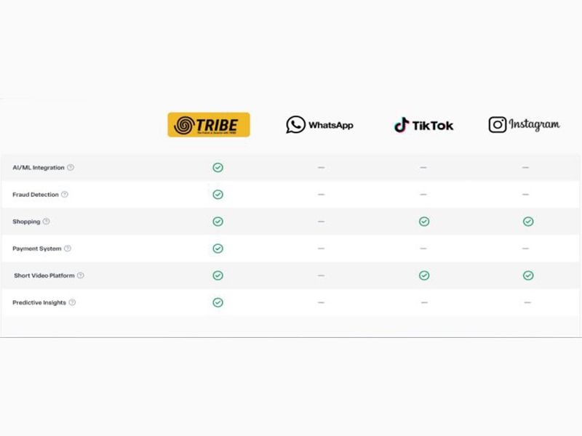This screenshot has width=582, height=436.
Task: Click help icon beside Payment System
Action: [68, 249]
